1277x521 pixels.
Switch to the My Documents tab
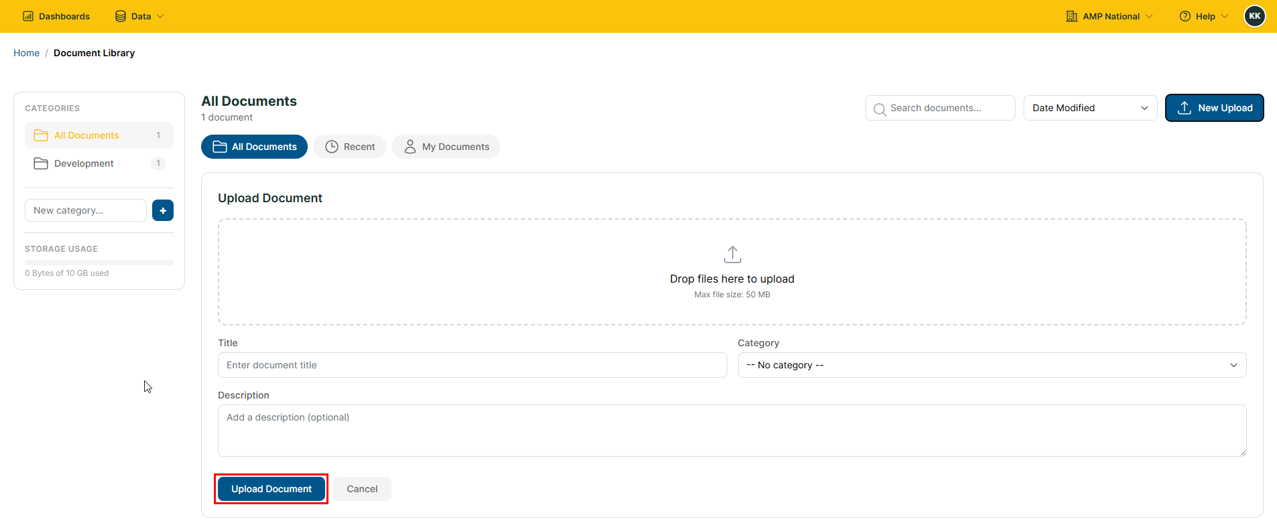click(x=446, y=147)
